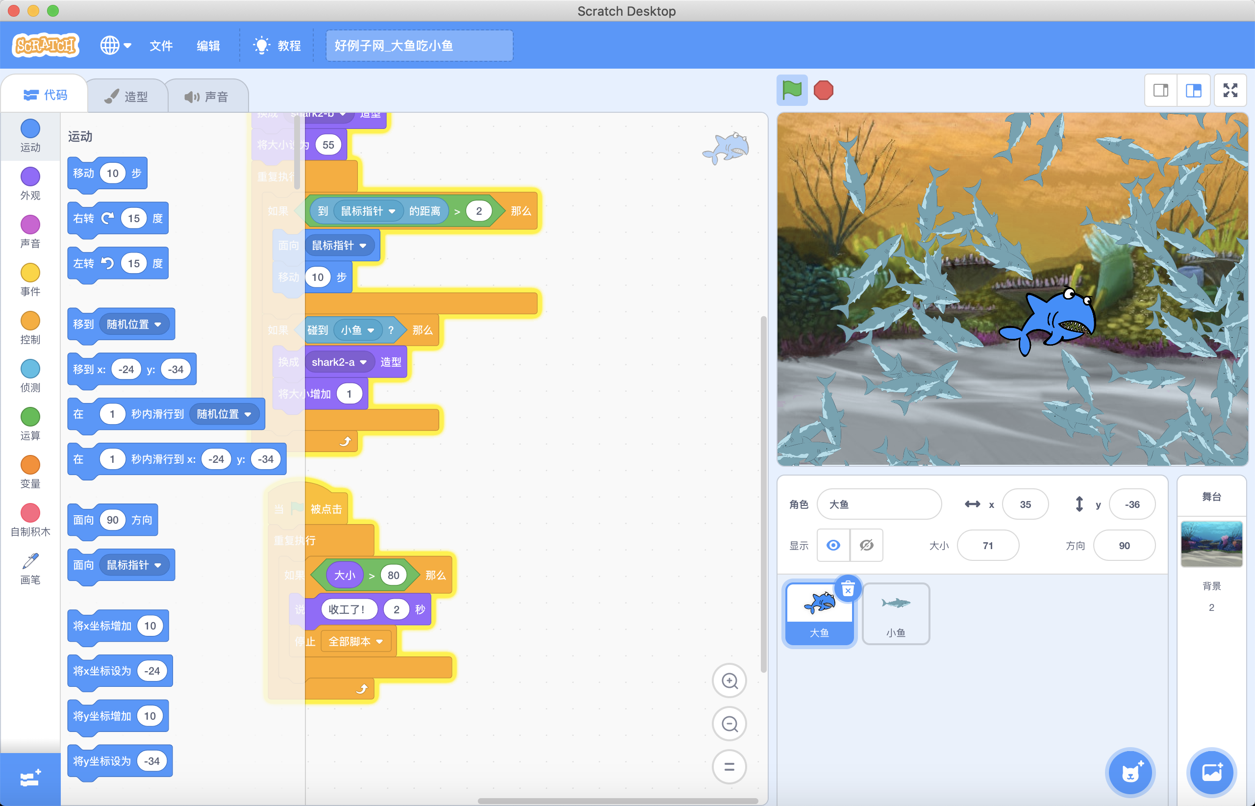Zoom out the code workspace
The image size is (1255, 806).
click(x=729, y=724)
